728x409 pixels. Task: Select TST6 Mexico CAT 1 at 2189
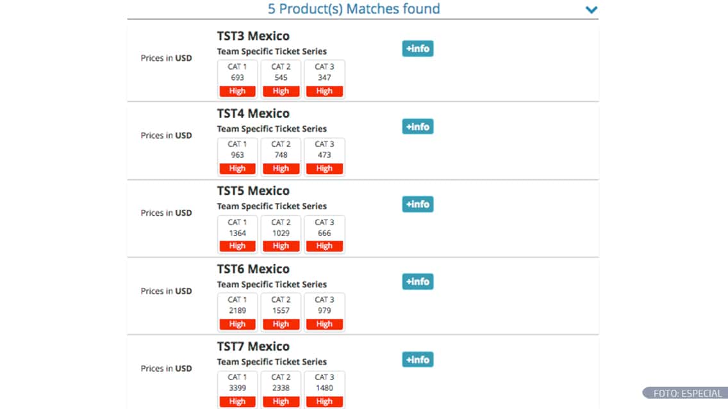click(x=237, y=312)
